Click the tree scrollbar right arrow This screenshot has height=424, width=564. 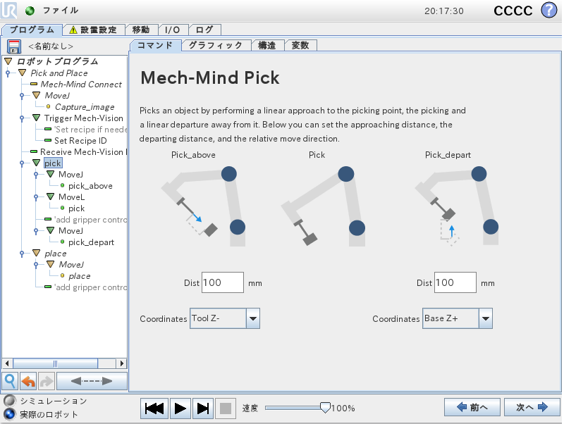coord(121,363)
